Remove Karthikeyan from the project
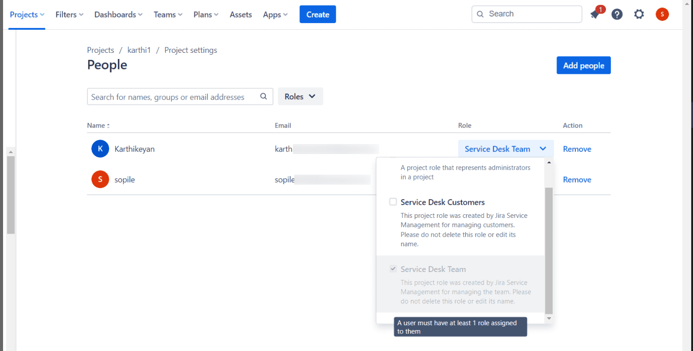The width and height of the screenshot is (693, 351). pos(577,149)
